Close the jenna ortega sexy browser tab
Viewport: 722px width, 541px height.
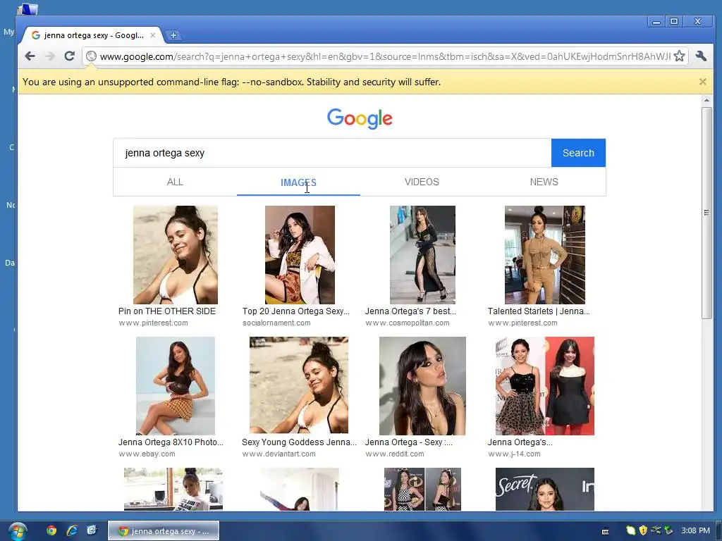(x=153, y=35)
